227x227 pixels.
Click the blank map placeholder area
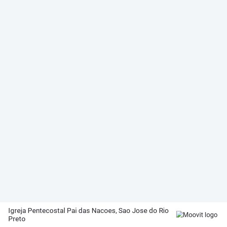(x=113, y=101)
